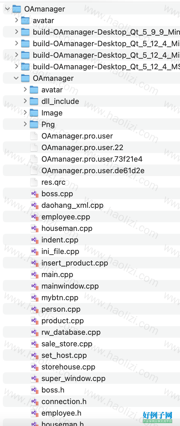Expand the Png folder chevron
Viewport: 180px width, 426px height.
(25, 124)
